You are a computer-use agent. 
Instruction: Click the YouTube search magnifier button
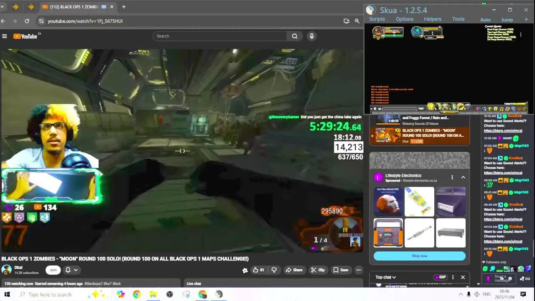coord(295,36)
